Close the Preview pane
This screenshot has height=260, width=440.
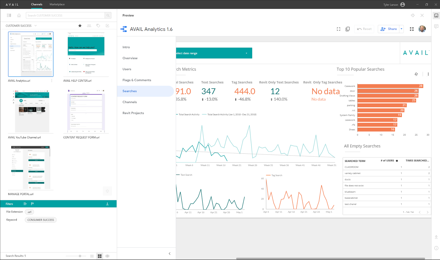click(x=422, y=15)
